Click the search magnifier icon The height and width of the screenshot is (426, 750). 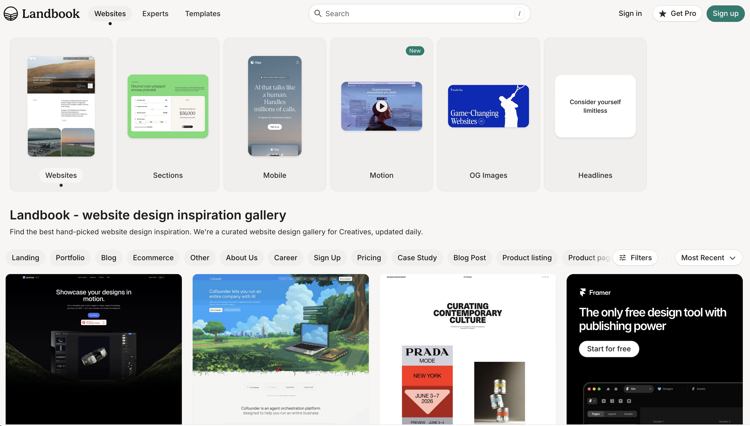coord(318,13)
